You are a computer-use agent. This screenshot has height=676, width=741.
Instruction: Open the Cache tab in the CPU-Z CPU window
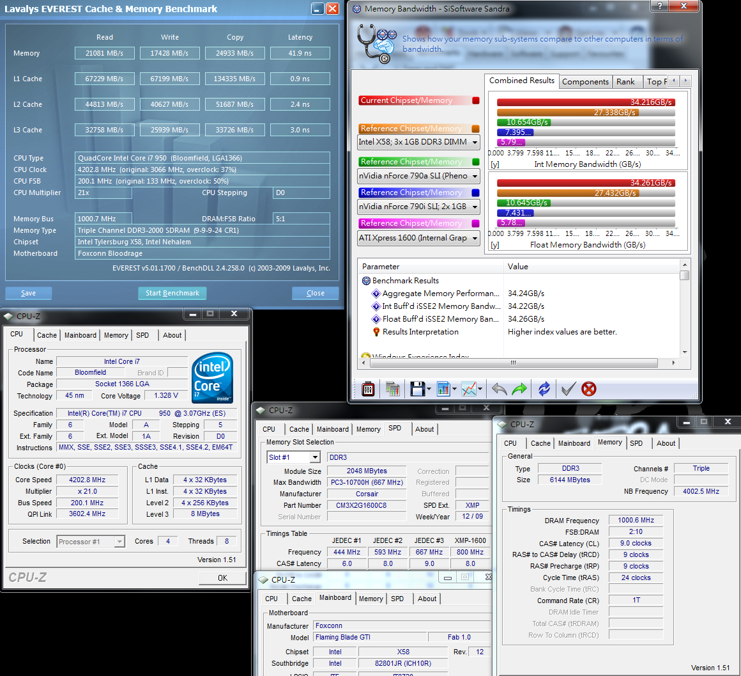point(47,335)
